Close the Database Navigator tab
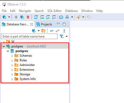 32,24
